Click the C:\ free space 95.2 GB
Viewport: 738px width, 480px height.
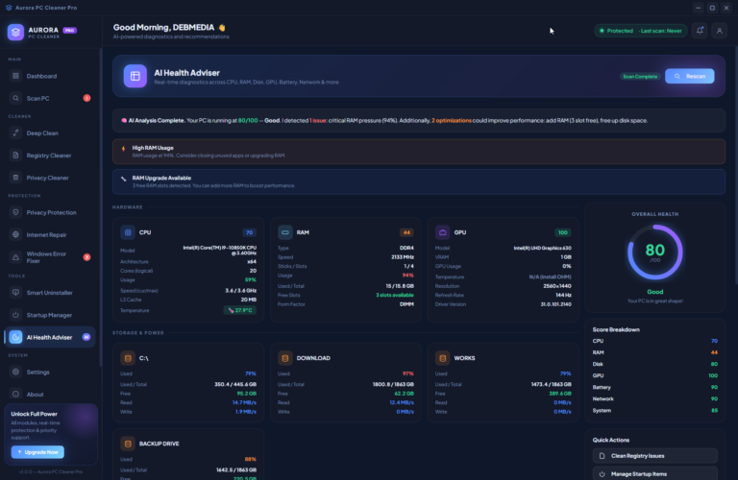point(247,394)
